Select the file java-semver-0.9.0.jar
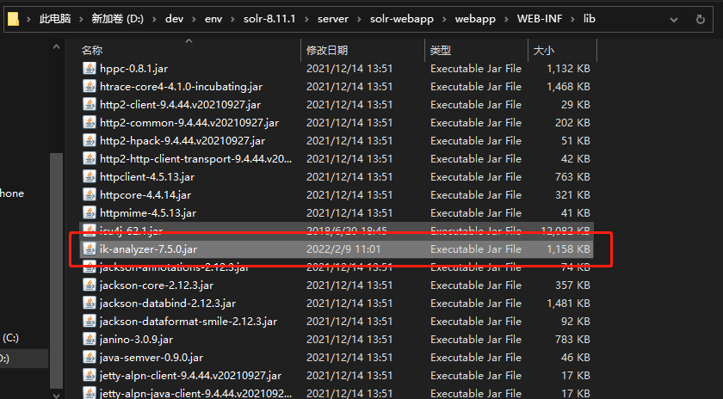The width and height of the screenshot is (723, 399). click(151, 357)
